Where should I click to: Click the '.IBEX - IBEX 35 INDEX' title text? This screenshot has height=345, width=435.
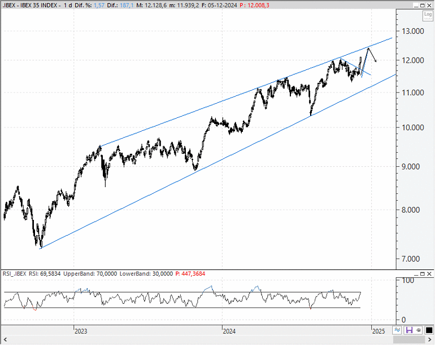coord(30,5)
